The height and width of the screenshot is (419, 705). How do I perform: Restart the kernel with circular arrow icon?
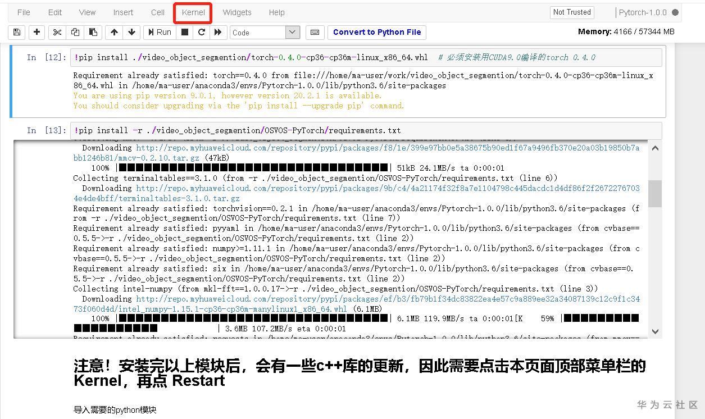pyautogui.click(x=201, y=32)
